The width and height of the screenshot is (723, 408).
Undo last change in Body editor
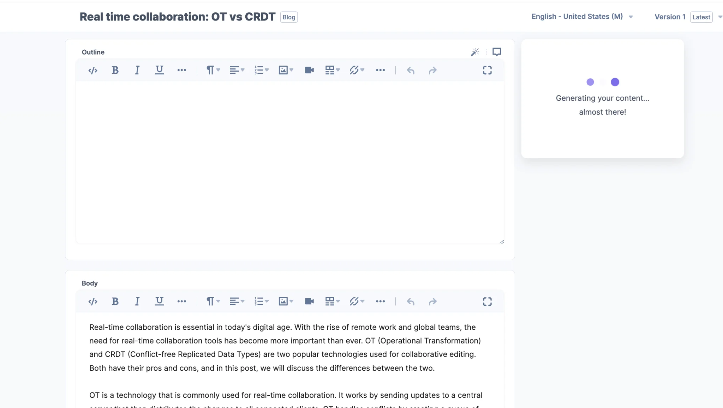coord(411,302)
